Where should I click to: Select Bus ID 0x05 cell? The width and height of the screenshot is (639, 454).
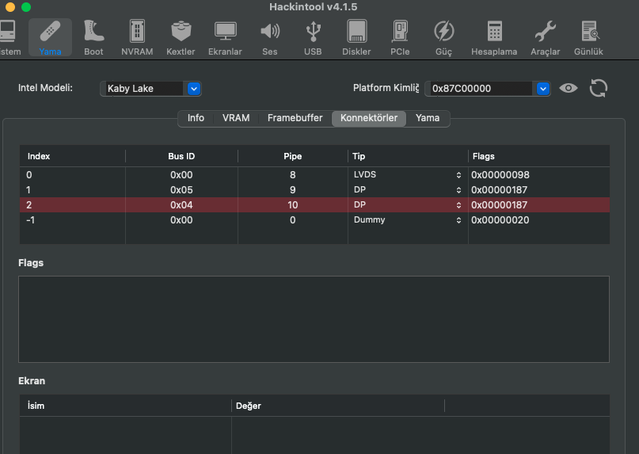coord(181,190)
